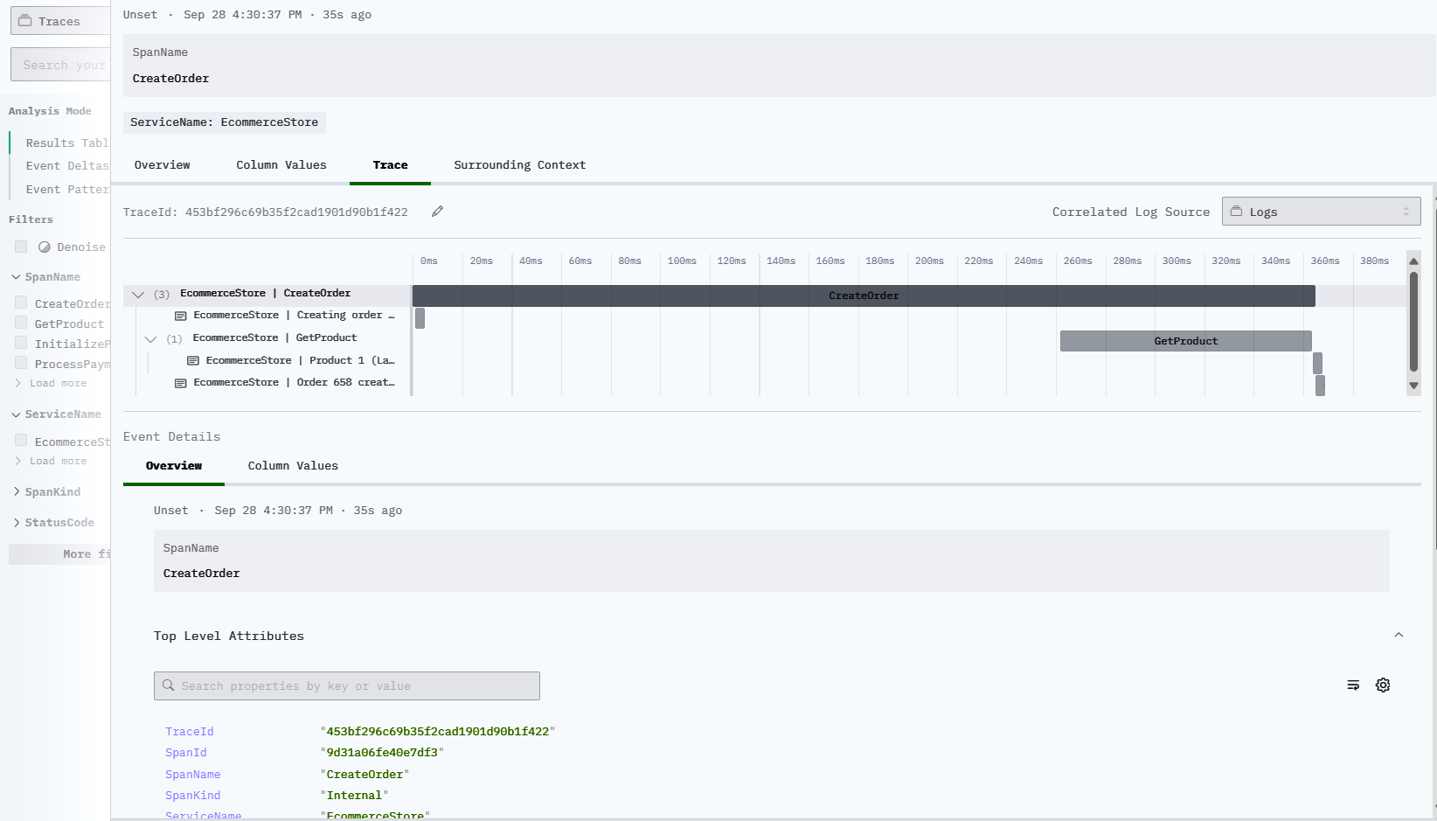1437x821 pixels.
Task: Check the CreateOrder span name filter
Action: coord(21,303)
